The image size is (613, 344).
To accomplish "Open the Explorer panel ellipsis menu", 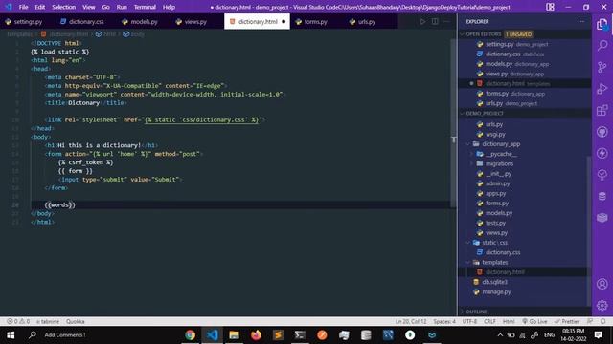I will (x=581, y=21).
